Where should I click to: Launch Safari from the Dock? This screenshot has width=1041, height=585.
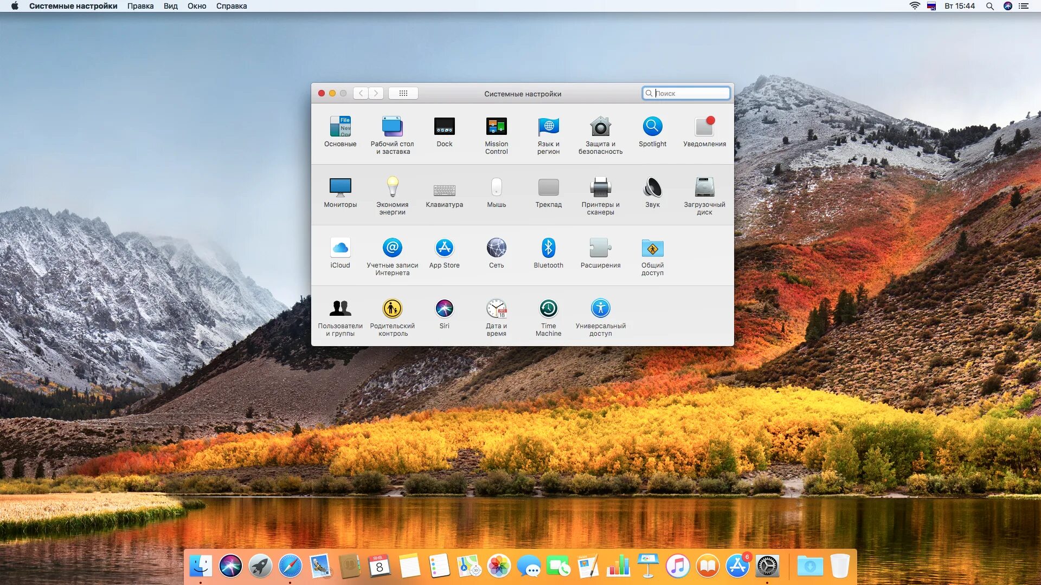290,567
